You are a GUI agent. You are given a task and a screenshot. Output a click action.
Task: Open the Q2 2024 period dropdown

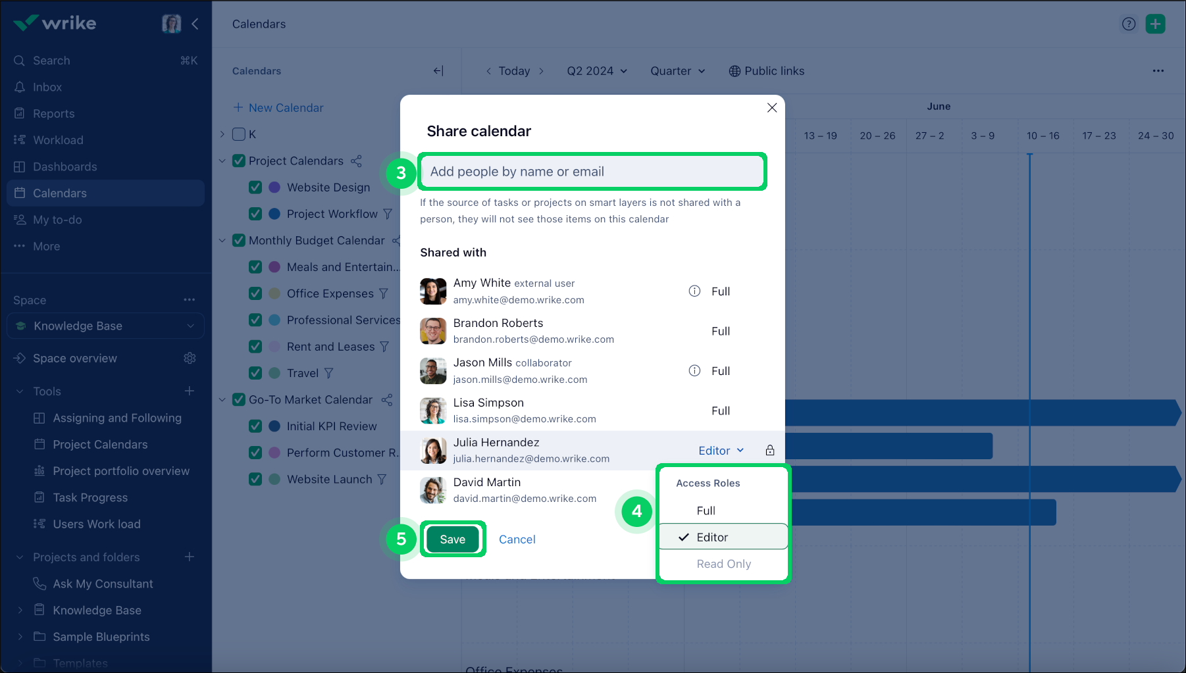coord(596,71)
